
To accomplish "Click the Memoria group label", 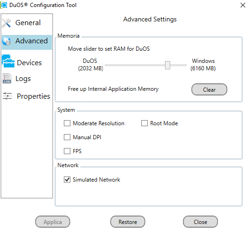I will (69, 36).
